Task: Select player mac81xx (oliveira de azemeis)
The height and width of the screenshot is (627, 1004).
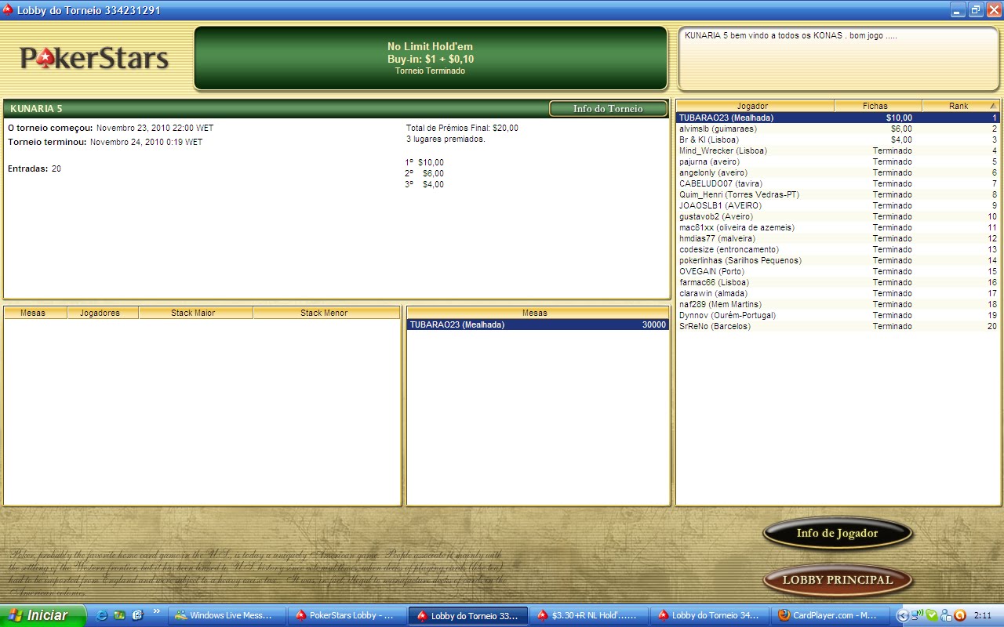Action: (838, 227)
